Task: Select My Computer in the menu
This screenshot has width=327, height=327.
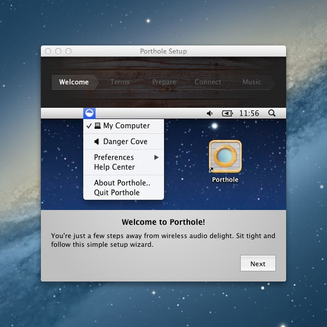Action: [124, 126]
